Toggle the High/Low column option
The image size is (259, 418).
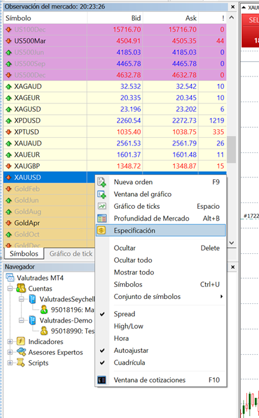(x=161, y=326)
